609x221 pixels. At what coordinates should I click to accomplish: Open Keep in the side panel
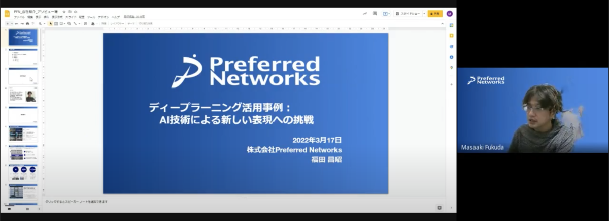pyautogui.click(x=451, y=36)
